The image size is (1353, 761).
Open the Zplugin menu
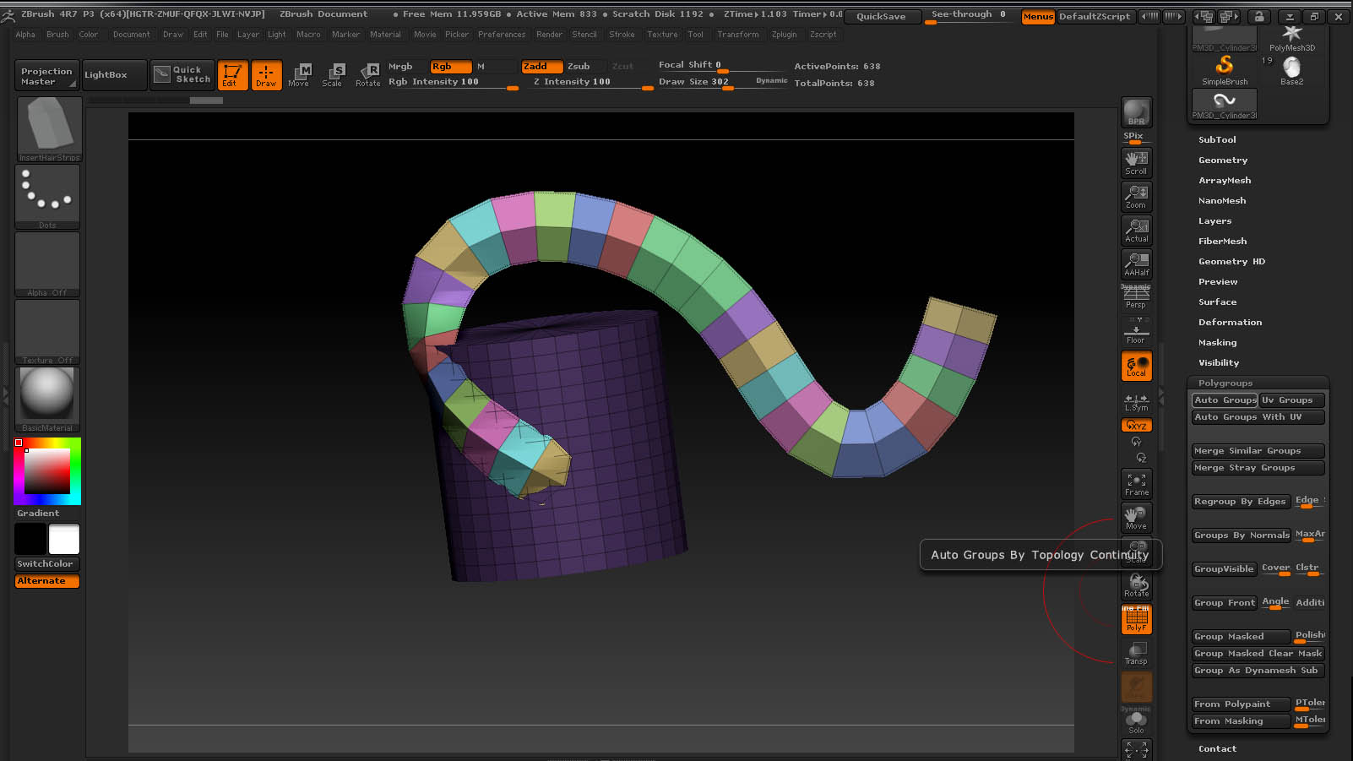pyautogui.click(x=784, y=35)
